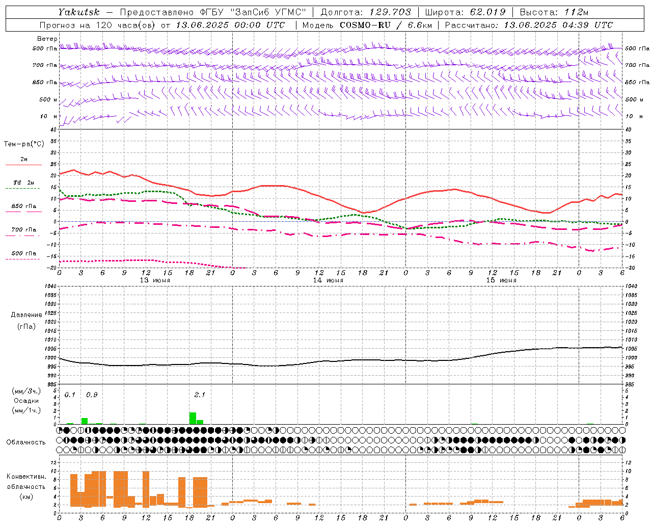Click the 'Модель COSMO-RU / 6.6км' label
This screenshot has height=522, width=652.
[x=367, y=25]
